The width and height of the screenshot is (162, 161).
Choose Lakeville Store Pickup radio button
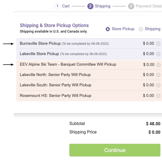coord(158,54)
